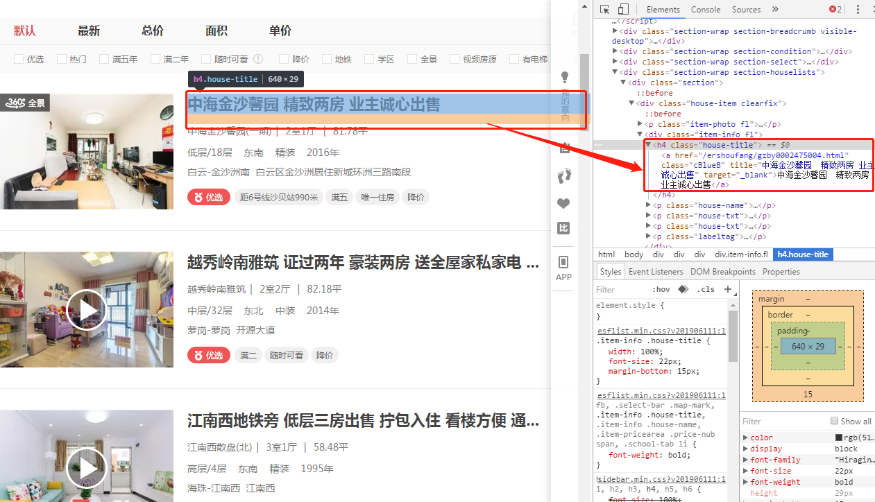Click the light bulb 我的意向 sidebar icon

pos(565,77)
